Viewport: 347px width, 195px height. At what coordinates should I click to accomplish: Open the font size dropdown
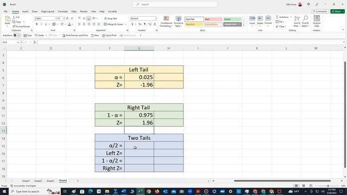(63, 18)
